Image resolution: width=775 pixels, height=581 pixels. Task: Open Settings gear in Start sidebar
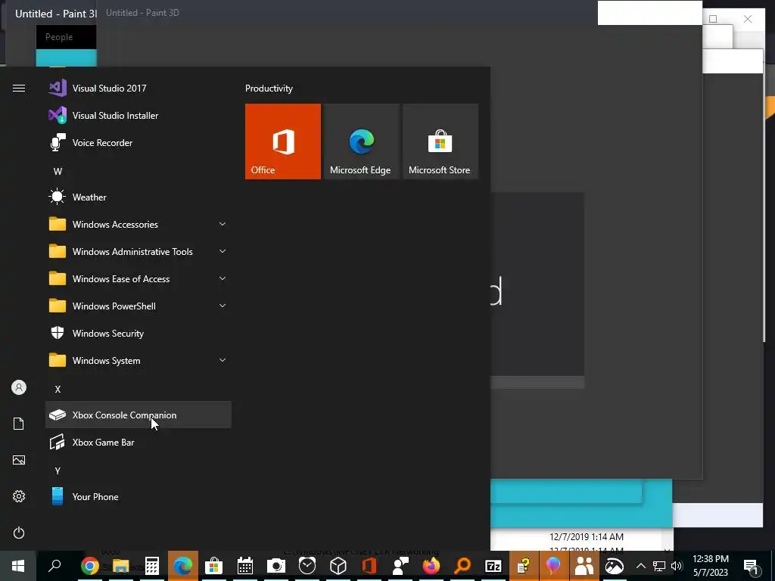click(19, 496)
